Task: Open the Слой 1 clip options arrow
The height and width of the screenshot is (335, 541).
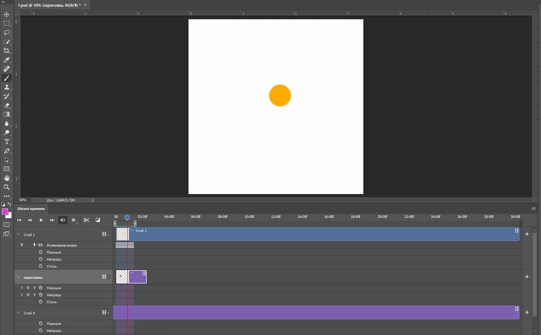Action: (x=517, y=231)
